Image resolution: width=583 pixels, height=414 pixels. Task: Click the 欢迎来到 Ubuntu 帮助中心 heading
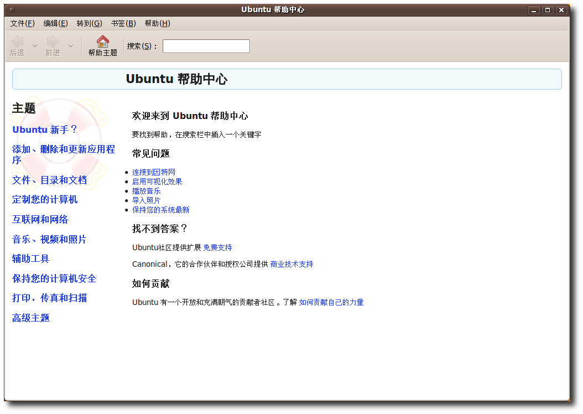coord(190,116)
